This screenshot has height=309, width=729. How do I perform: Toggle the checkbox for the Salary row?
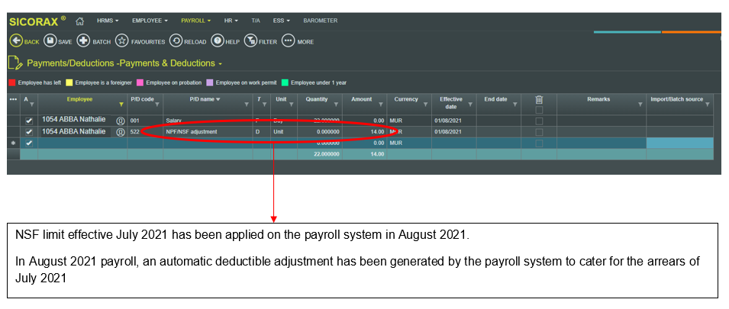(28, 121)
